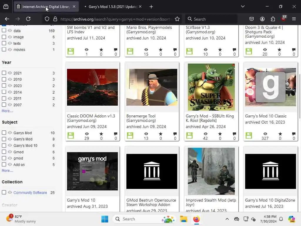Switch to Garry's Mod 1.5.8 tab
301x226 pixels.
pos(113,7)
